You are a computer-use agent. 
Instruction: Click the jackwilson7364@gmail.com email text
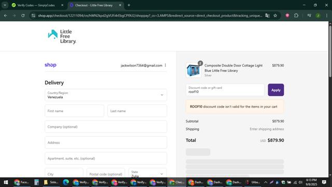(x=142, y=65)
